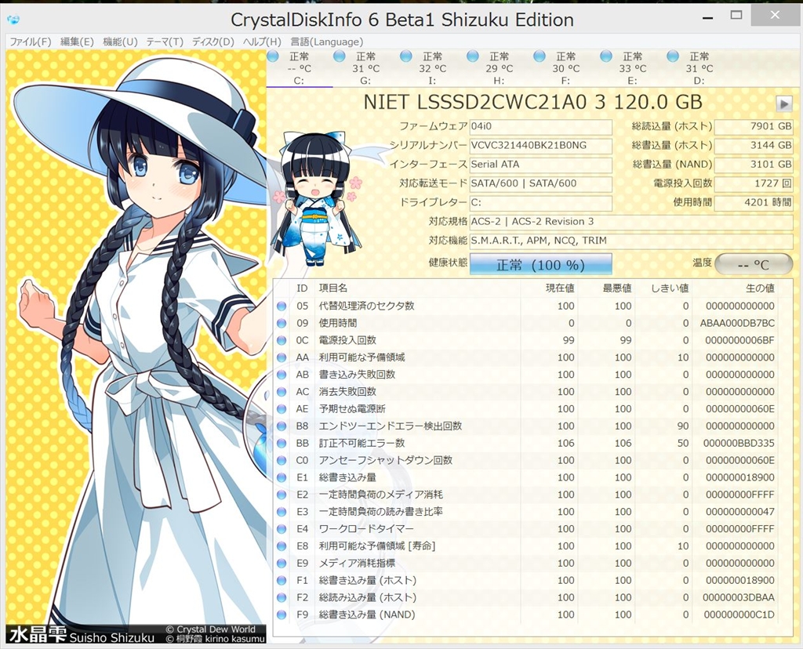803x649 pixels.
Task: Click status icon of row BB 訂正不可能エラー数
Action: tap(282, 443)
